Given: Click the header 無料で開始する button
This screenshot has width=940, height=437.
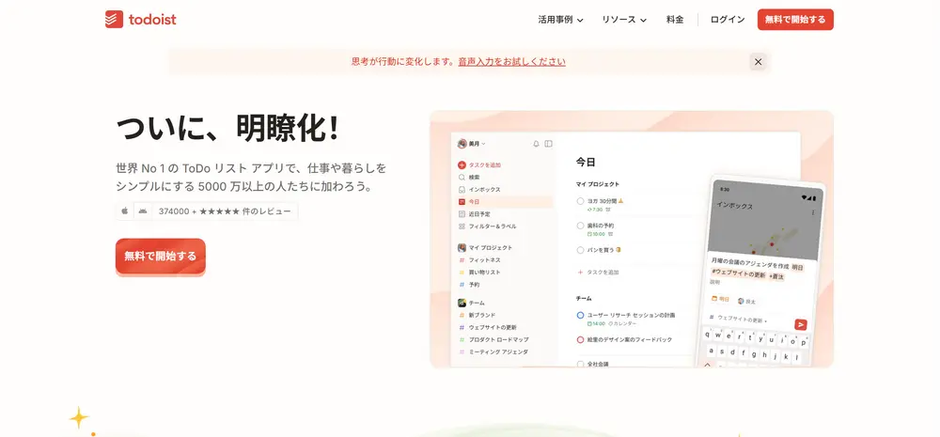Looking at the screenshot, I should pos(795,20).
